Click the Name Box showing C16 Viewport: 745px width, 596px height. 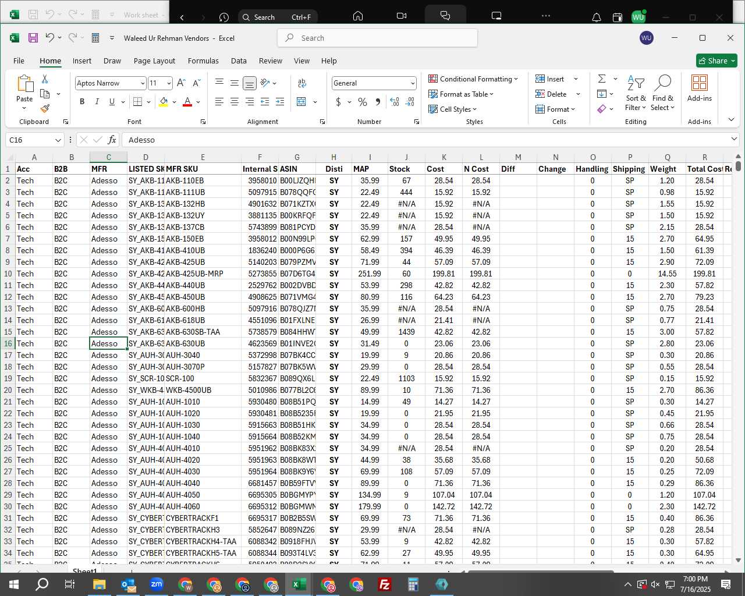(x=34, y=140)
